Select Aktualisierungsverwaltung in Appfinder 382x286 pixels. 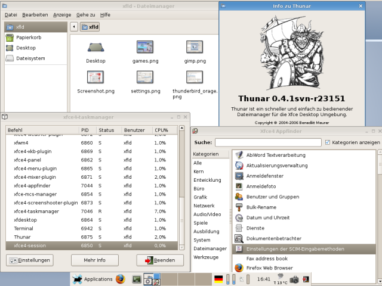point(304,166)
